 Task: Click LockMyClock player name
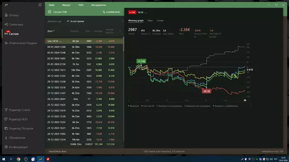[x=113, y=12]
